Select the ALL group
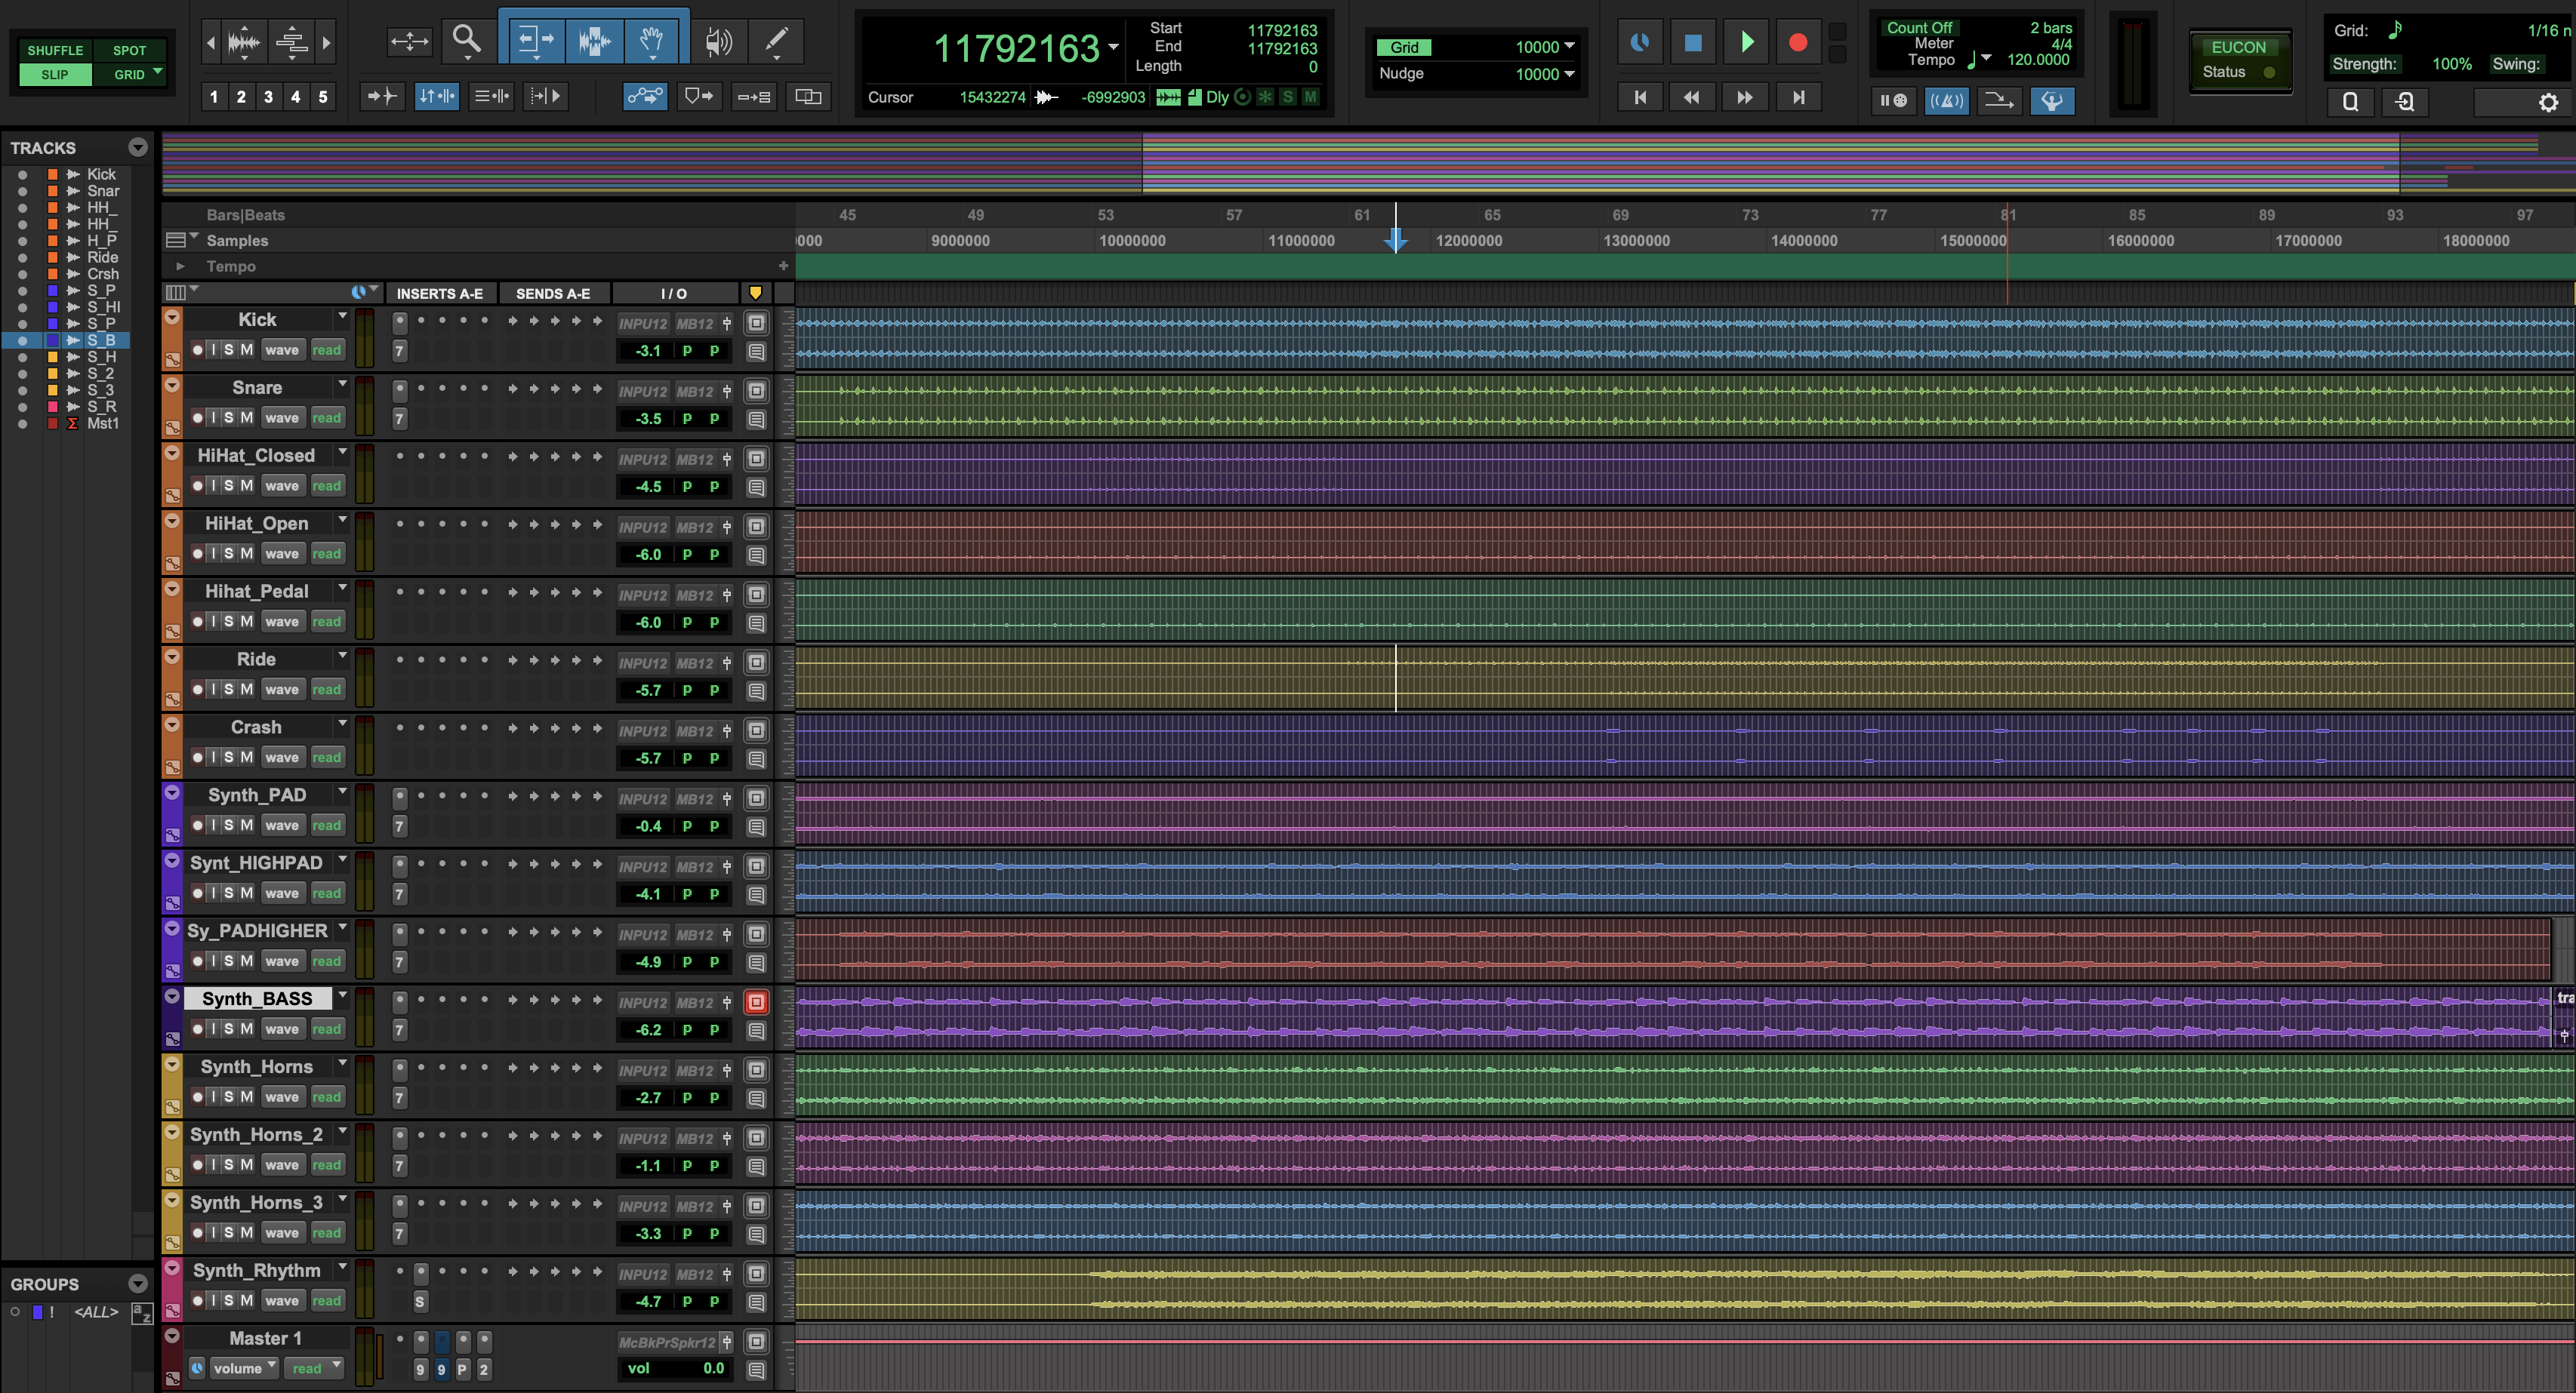This screenshot has width=2576, height=1393. 96,1312
